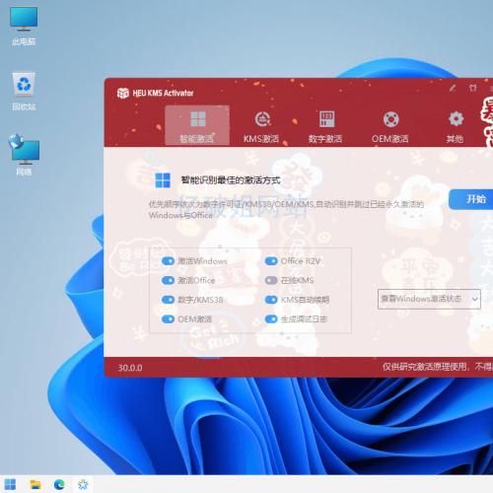Open the 查看Windows激活状态 dropdown
Screen dimensions: 493x493
coord(429,299)
